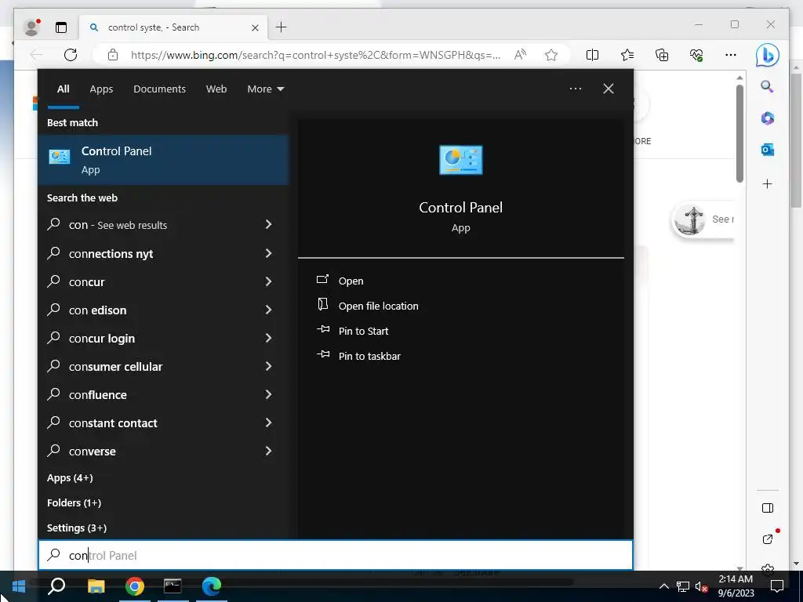
Task: Expand arrow for 'connections nyt' suggestion
Action: (268, 253)
